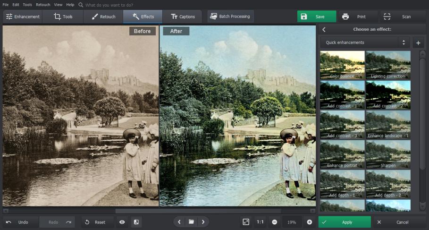Click the add effect plus button
Viewport: 429px width, 230px height.
(418, 43)
